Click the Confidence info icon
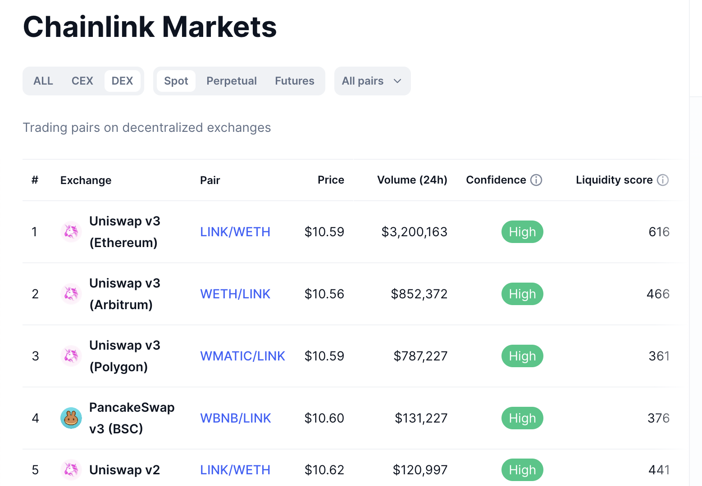This screenshot has width=702, height=486. pyautogui.click(x=536, y=180)
